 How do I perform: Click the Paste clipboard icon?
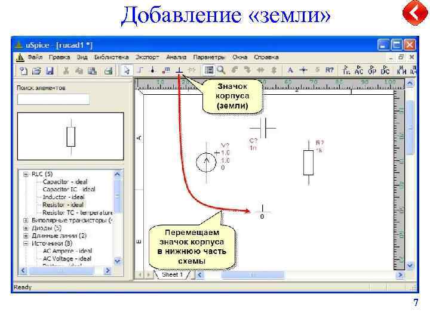[x=93, y=70]
